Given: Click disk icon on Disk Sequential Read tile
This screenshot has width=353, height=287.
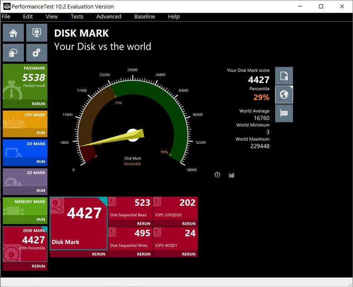Looking at the screenshot, I should (112, 201).
